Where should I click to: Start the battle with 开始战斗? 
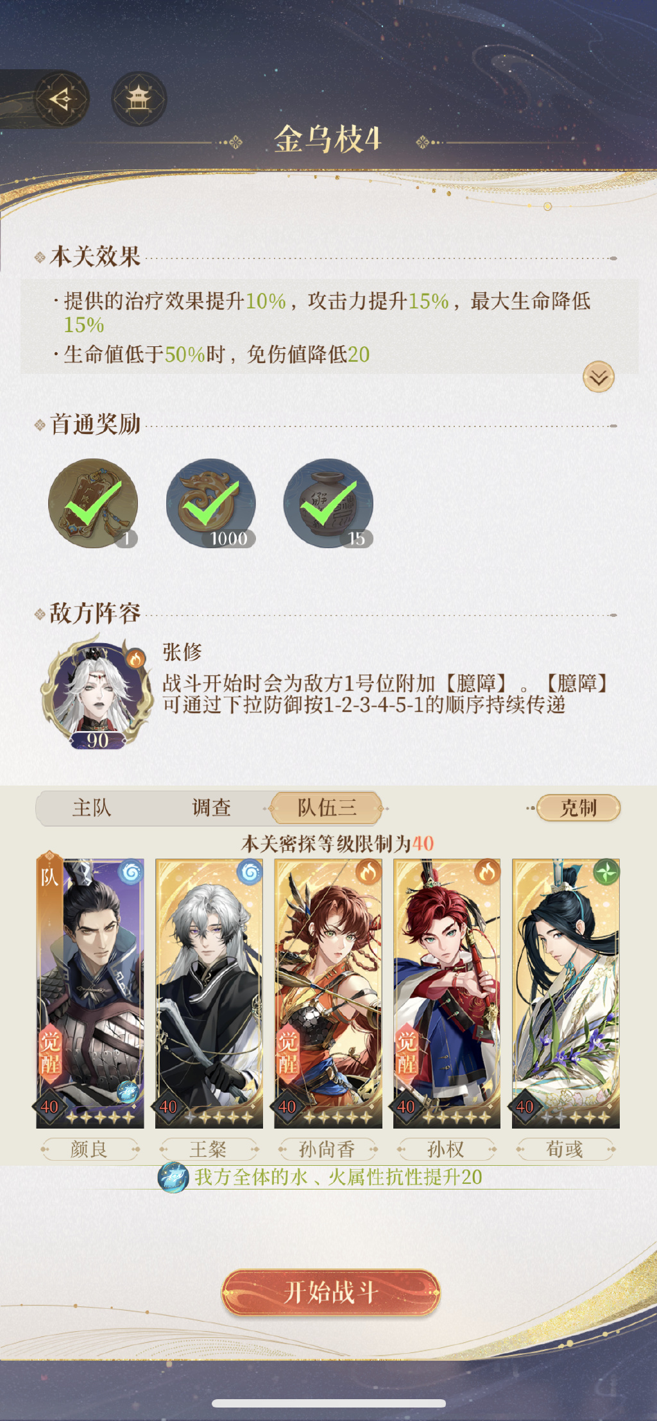330,1292
